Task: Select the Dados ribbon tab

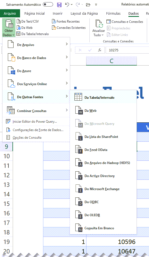Action: tap(134, 13)
